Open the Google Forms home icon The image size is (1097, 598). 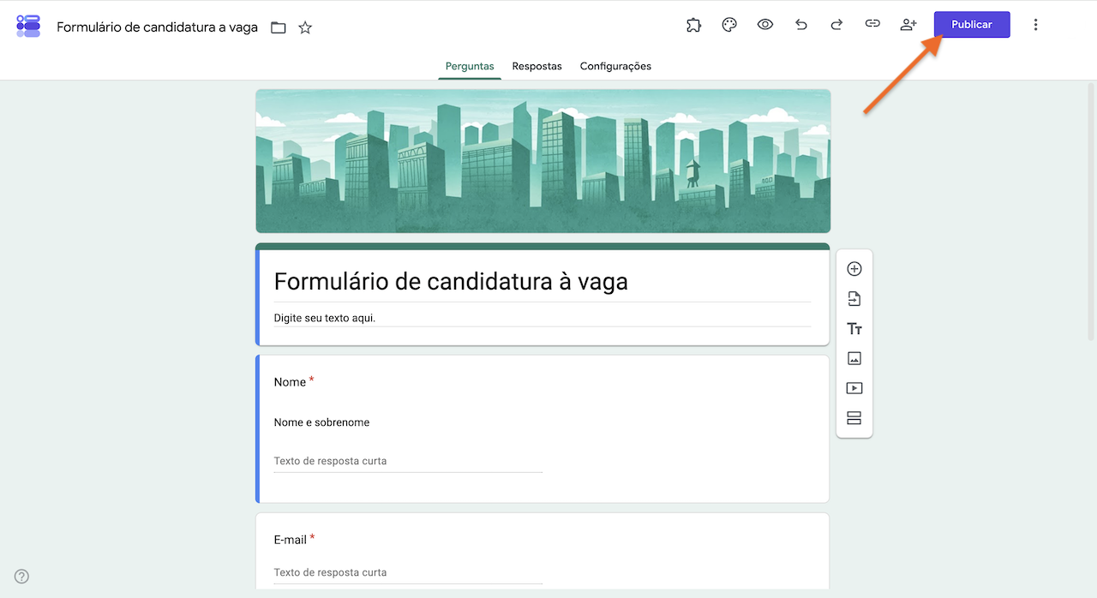tap(28, 26)
